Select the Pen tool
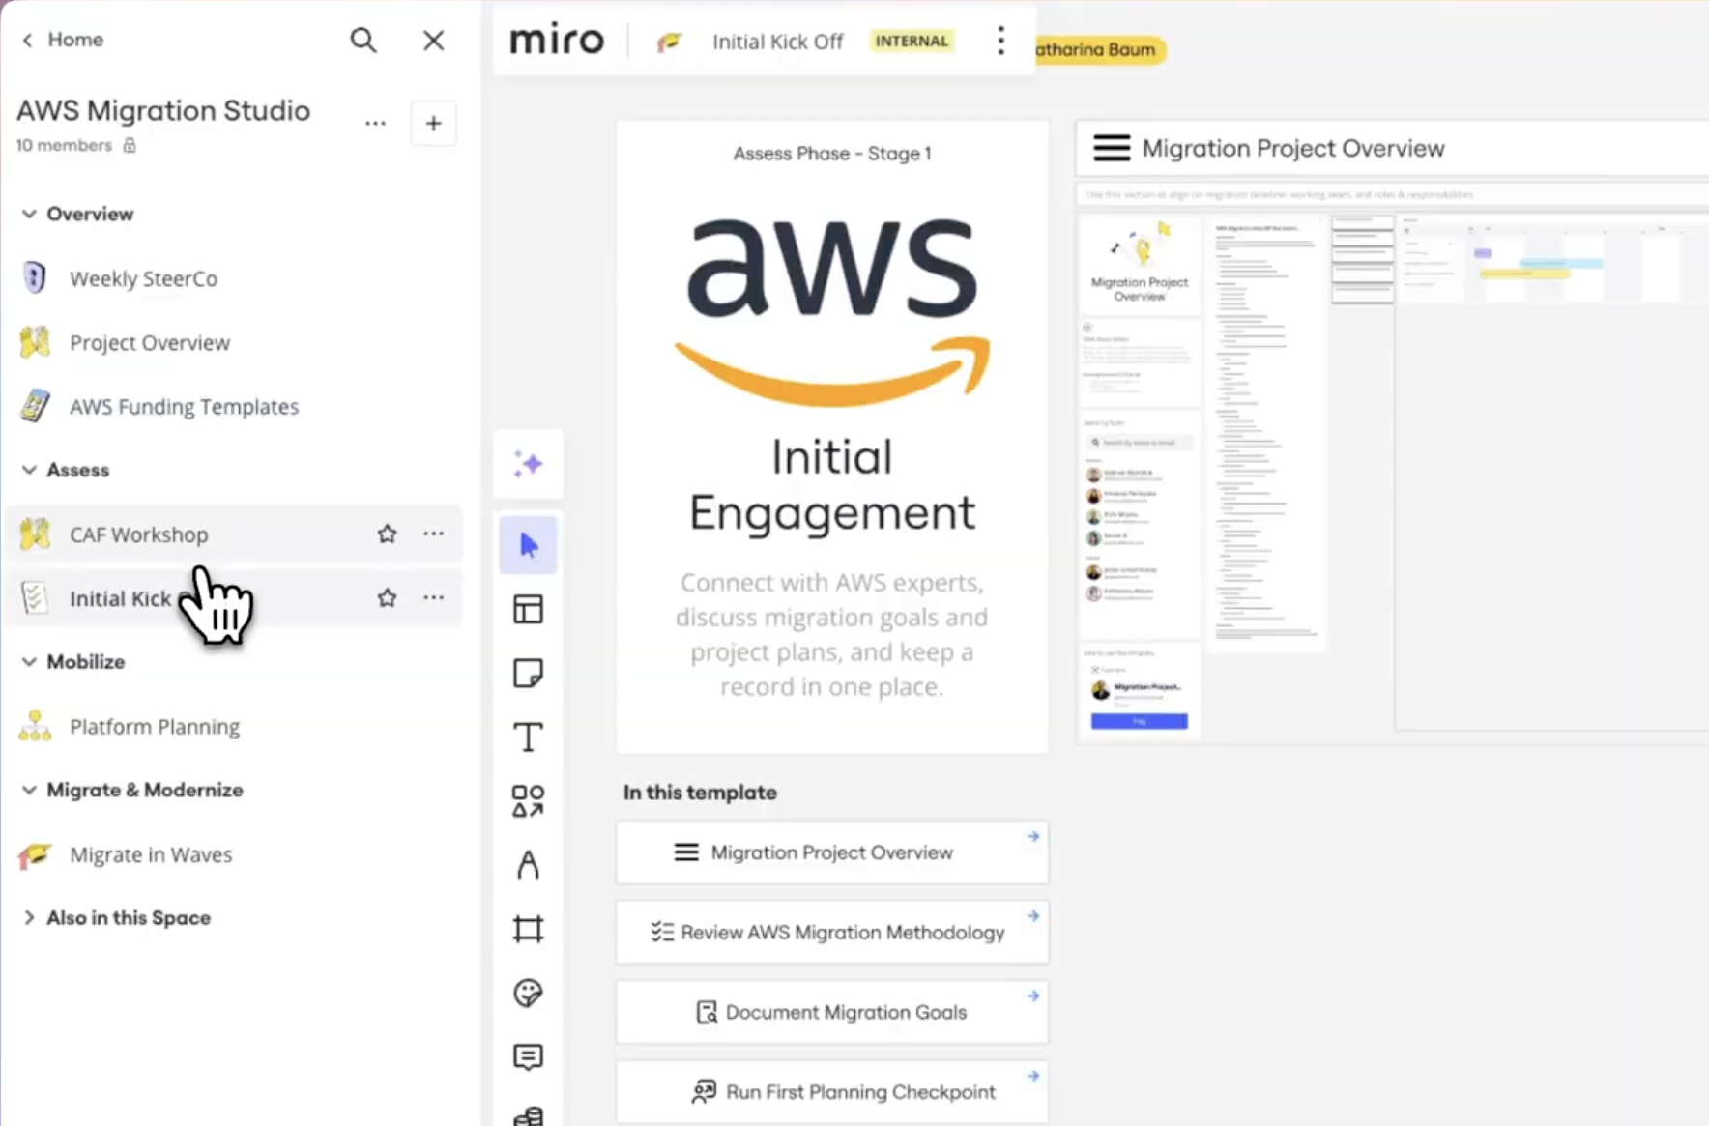 tap(528, 865)
